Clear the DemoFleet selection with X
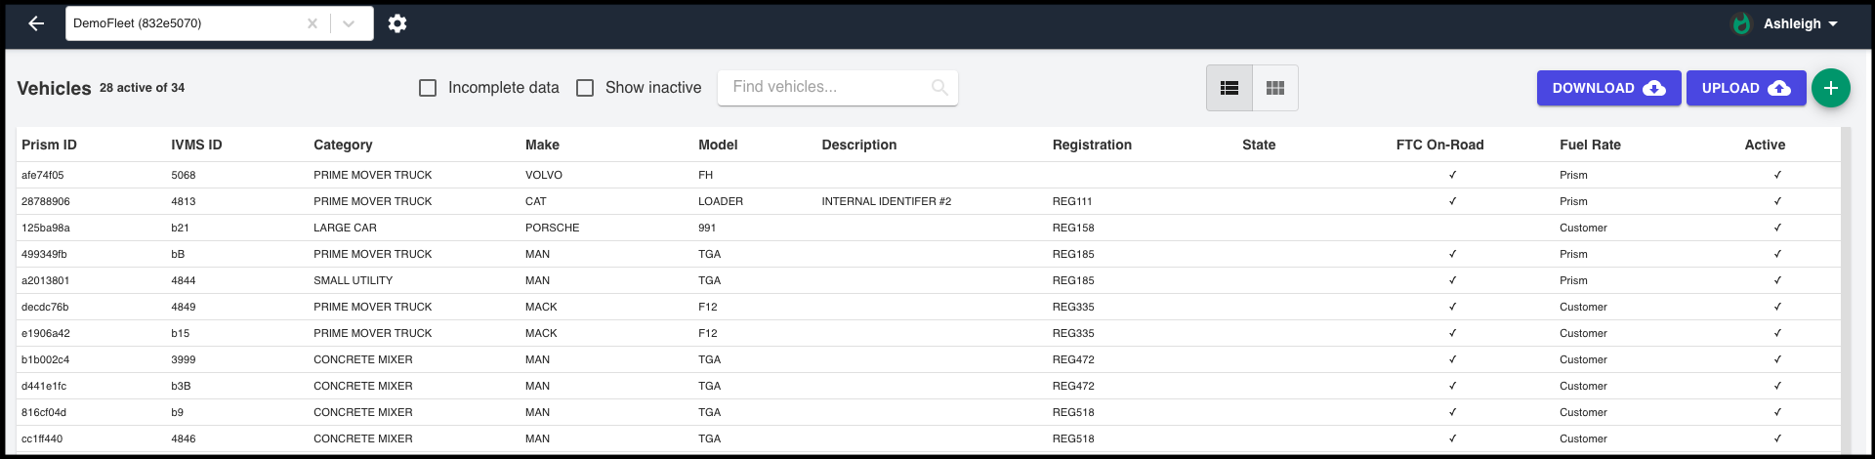1875x459 pixels. 312,23
